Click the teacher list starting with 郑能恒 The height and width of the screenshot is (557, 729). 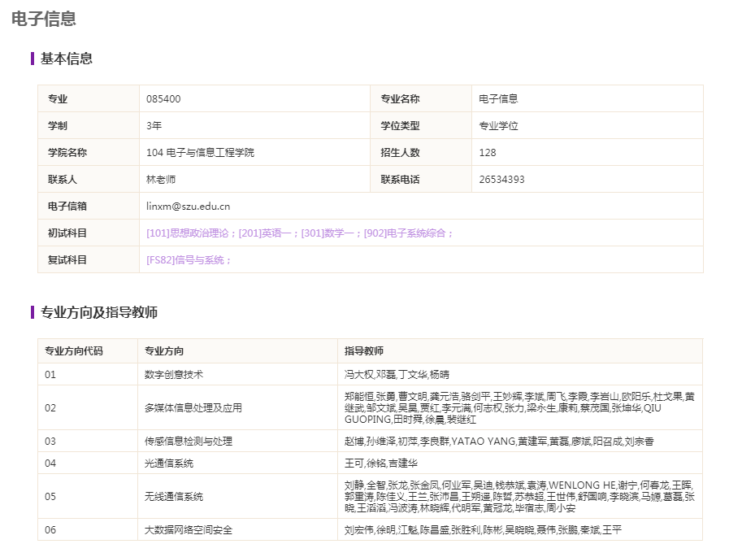pos(520,408)
